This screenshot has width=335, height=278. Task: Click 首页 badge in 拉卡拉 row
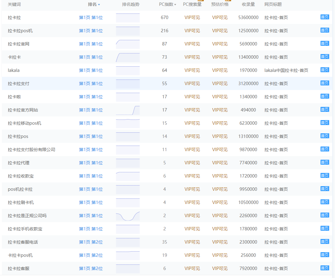click(x=325, y=17)
